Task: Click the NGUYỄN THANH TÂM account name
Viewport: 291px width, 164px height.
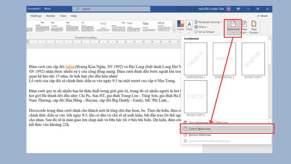Action: [211, 9]
